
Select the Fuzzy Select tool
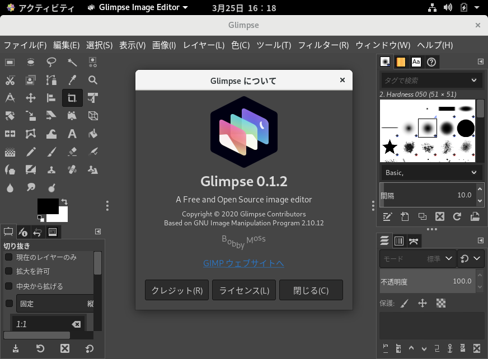[x=72, y=62]
